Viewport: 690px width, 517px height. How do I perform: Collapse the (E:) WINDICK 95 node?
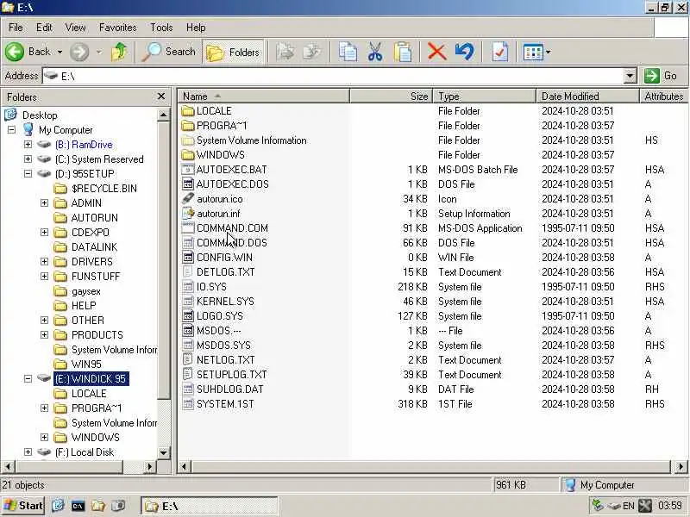[28, 378]
